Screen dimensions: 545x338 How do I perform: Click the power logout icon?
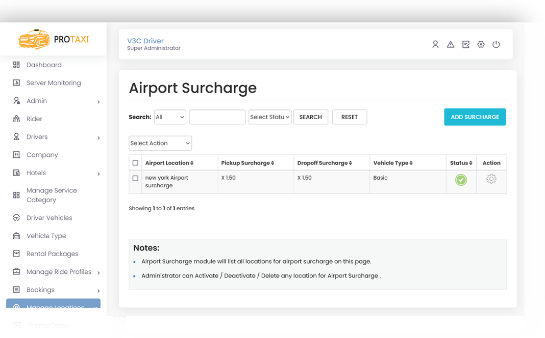point(496,44)
